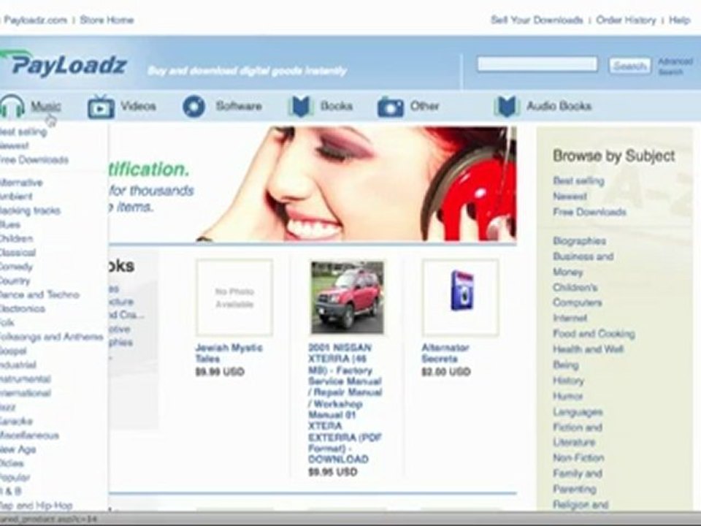Viewport: 701px width, 526px height.
Task: Choose Electronica genre
Action: (x=23, y=308)
